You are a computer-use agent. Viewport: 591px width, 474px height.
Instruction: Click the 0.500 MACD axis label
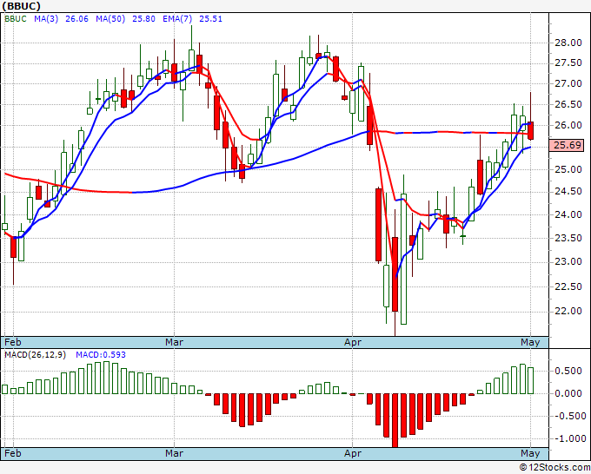tap(568, 371)
